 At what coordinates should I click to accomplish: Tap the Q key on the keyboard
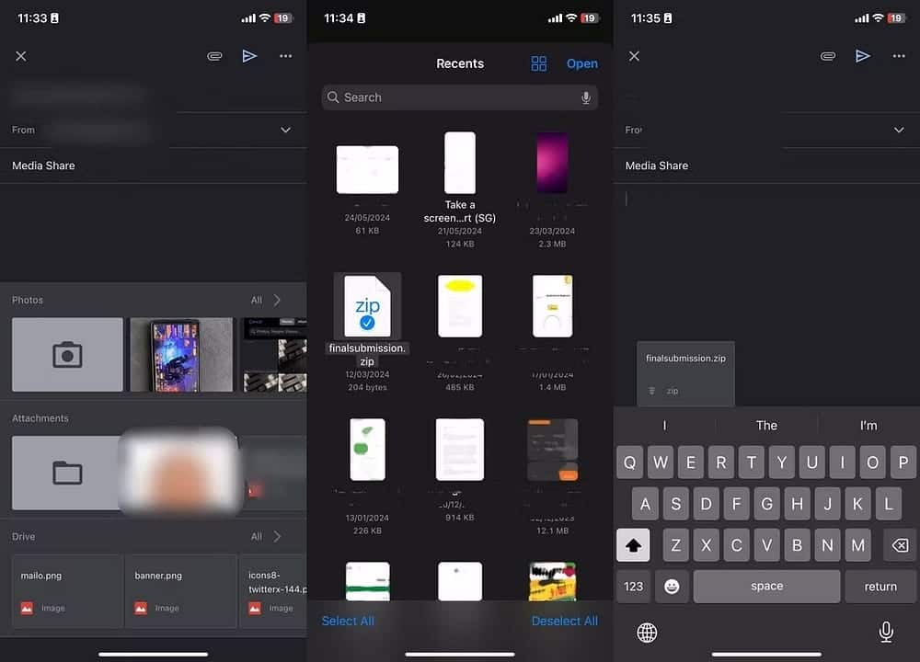[x=629, y=462]
